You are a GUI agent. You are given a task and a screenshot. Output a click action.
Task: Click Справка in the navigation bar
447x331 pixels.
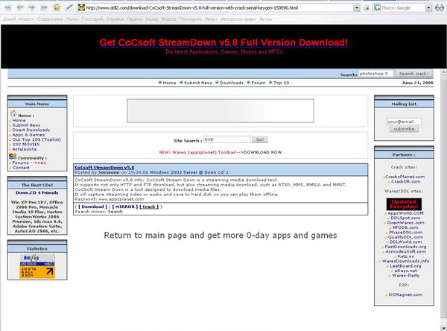115,19
